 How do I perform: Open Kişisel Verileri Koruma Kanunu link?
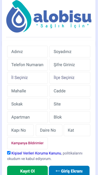coord(36,153)
